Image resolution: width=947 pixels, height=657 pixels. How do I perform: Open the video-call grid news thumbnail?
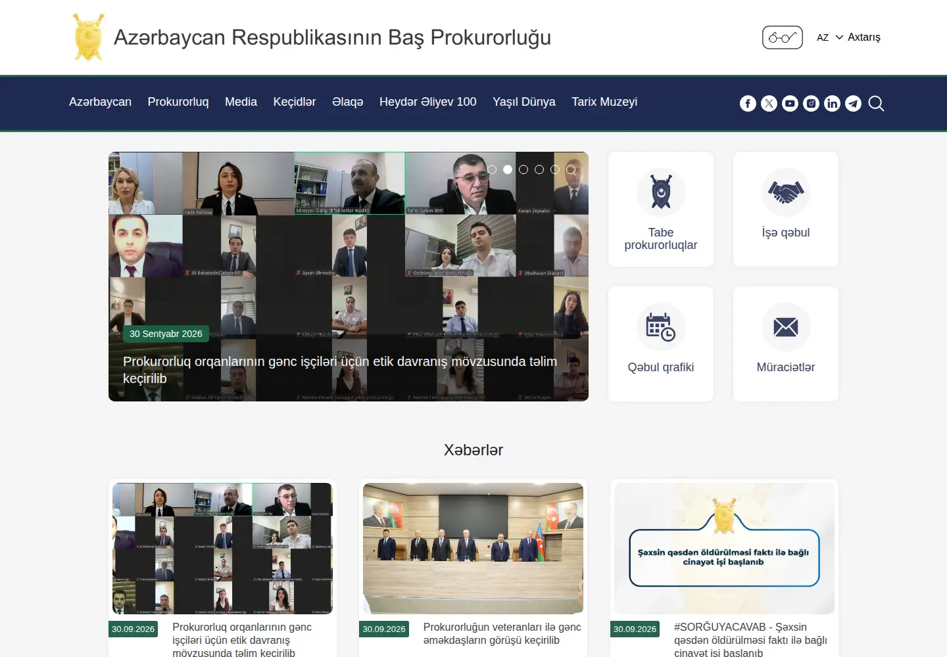(222, 549)
